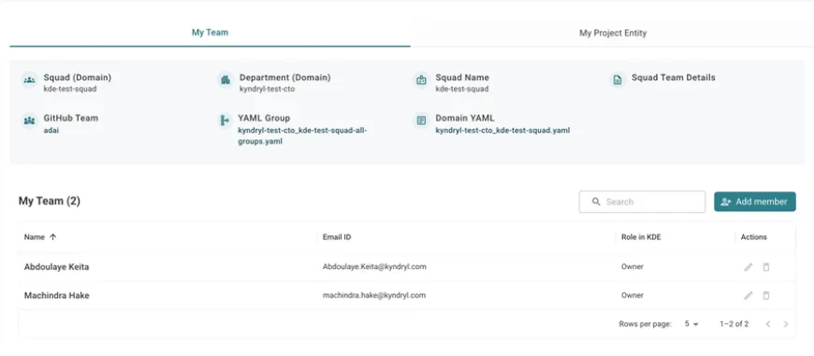Click the Owner role for Abdoulaye Keita
Screen dimensions: 814x356
point(632,267)
